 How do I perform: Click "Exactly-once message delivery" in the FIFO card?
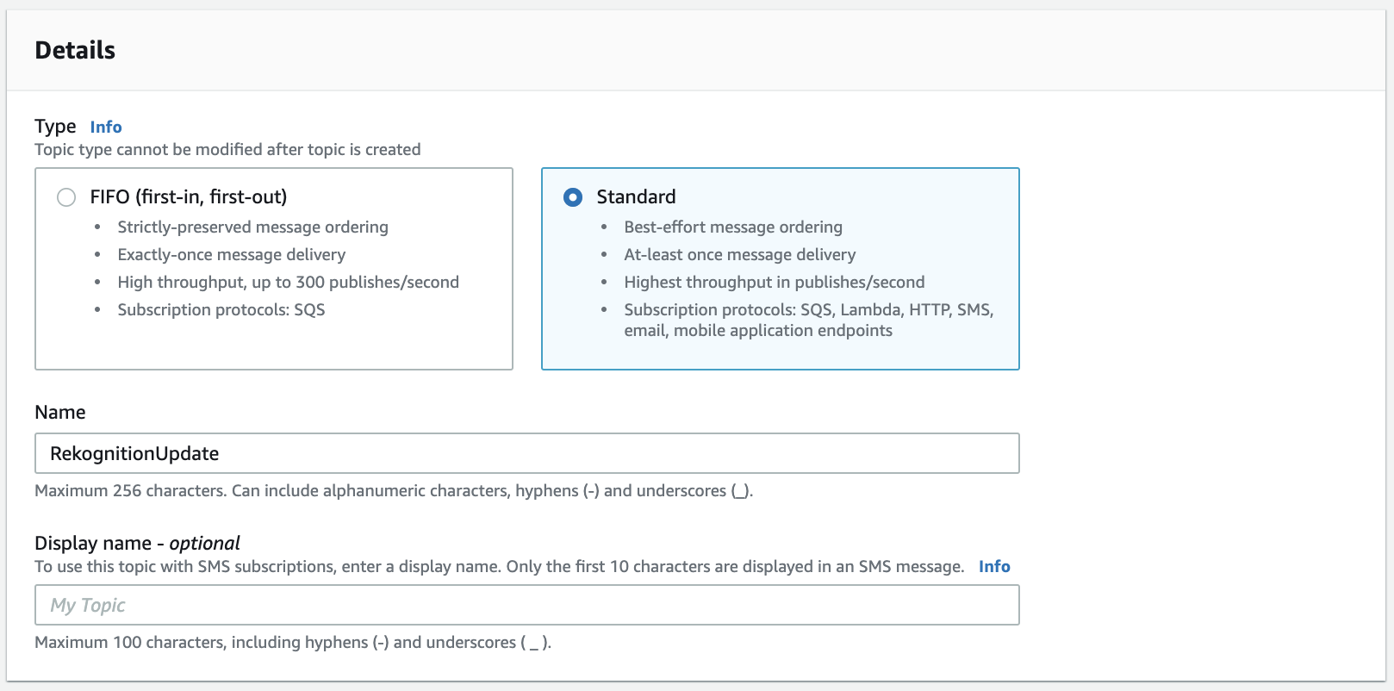pos(231,254)
